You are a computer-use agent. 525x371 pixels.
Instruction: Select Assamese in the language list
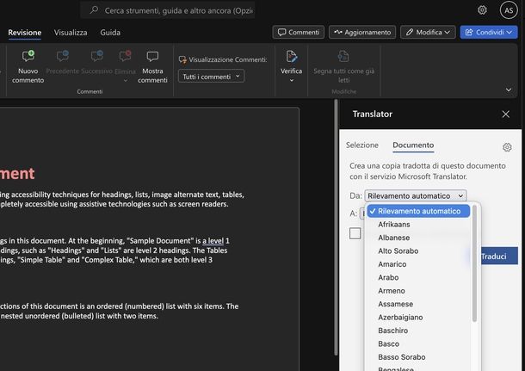pos(418,304)
